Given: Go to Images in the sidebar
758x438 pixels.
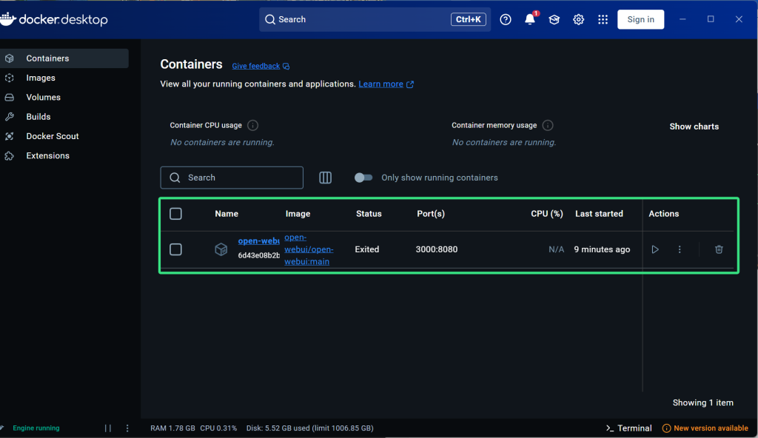Looking at the screenshot, I should (41, 78).
